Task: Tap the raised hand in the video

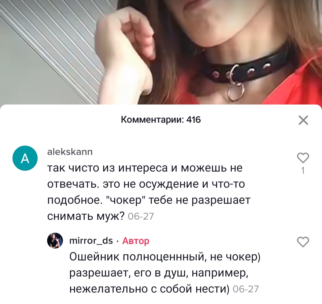Action: point(127,47)
